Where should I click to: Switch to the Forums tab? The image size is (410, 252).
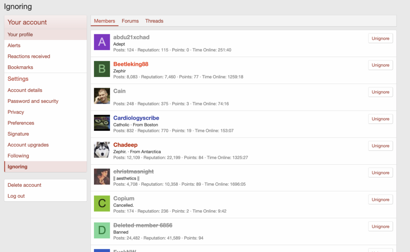coord(130,21)
